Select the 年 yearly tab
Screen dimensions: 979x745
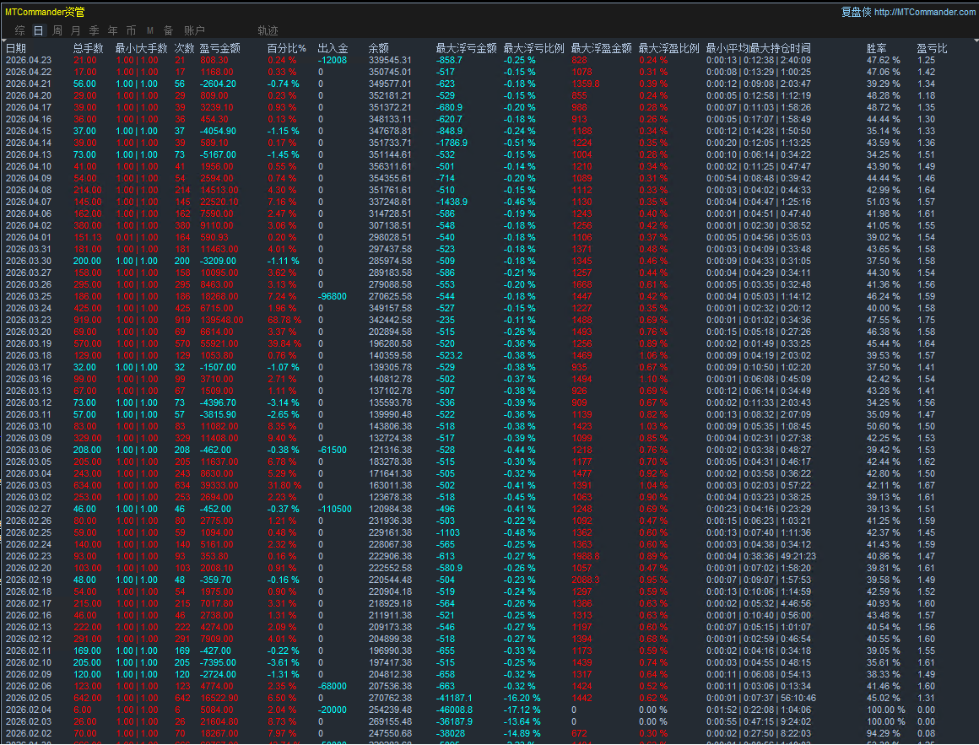point(112,30)
